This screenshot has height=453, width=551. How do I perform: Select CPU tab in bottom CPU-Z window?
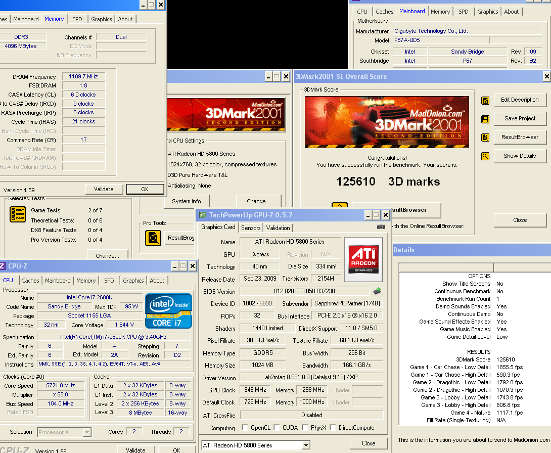(8, 280)
